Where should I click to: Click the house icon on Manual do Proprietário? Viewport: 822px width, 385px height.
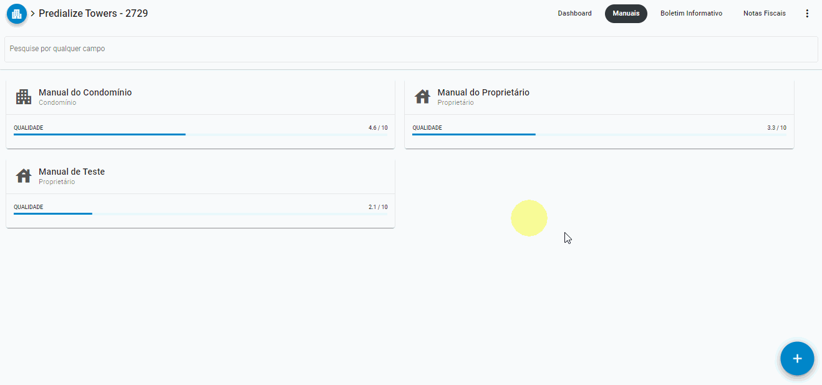(422, 97)
